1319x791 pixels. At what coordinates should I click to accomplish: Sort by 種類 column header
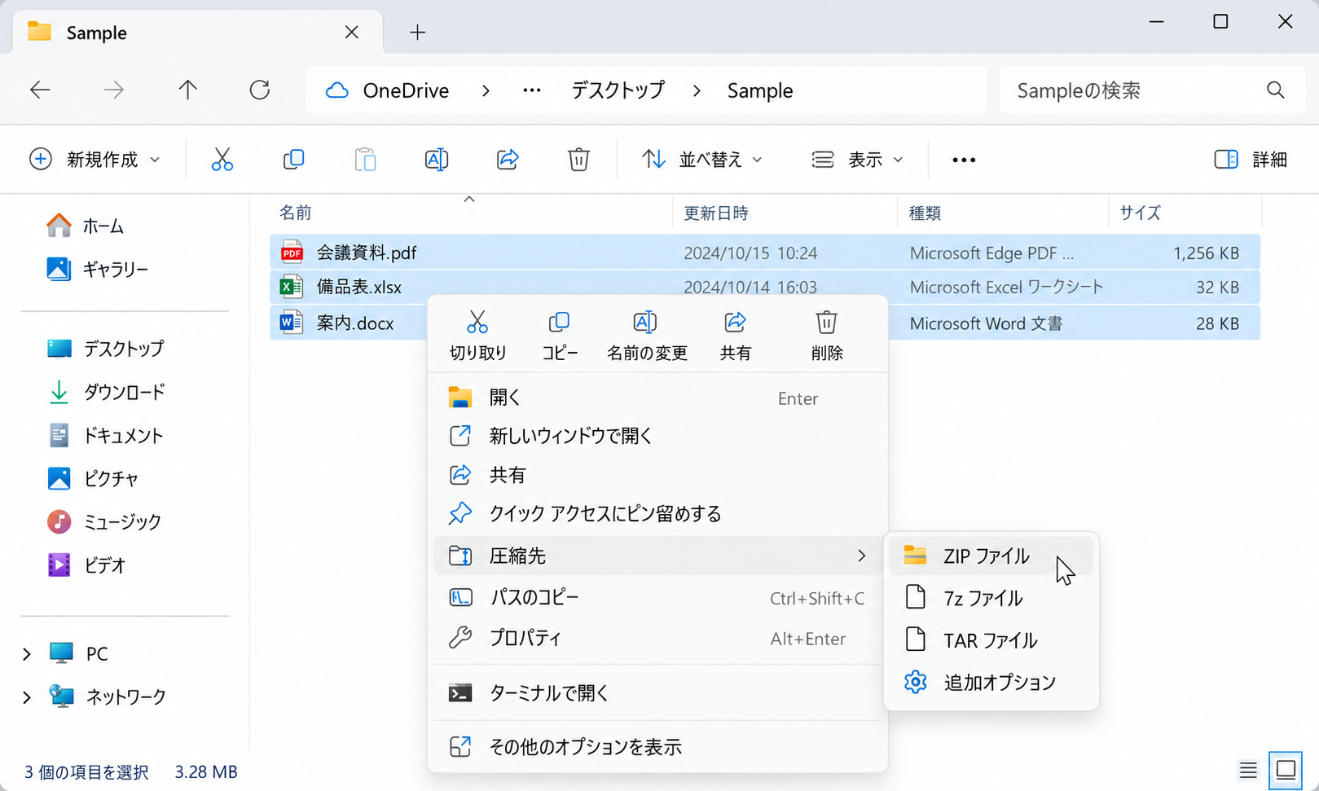tap(925, 213)
